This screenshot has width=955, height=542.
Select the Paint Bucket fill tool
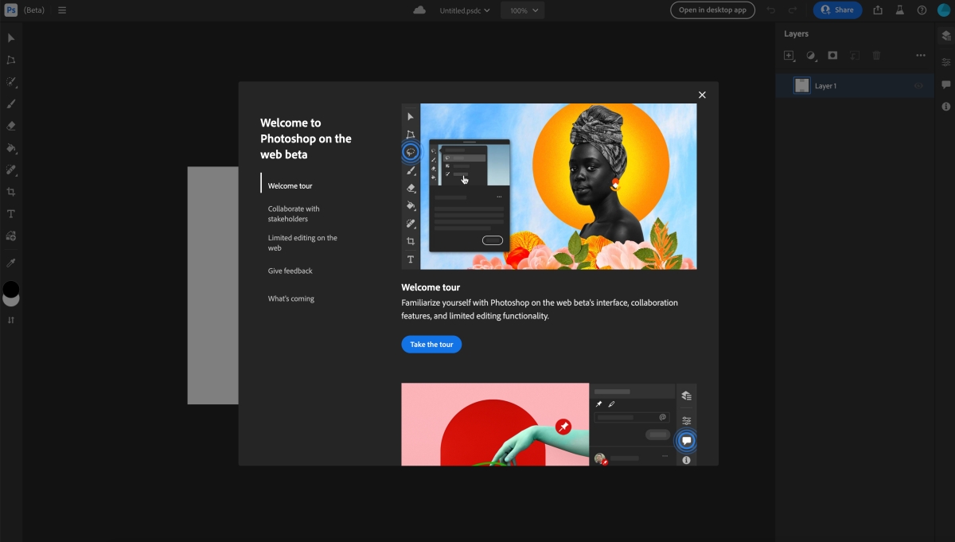pos(11,148)
